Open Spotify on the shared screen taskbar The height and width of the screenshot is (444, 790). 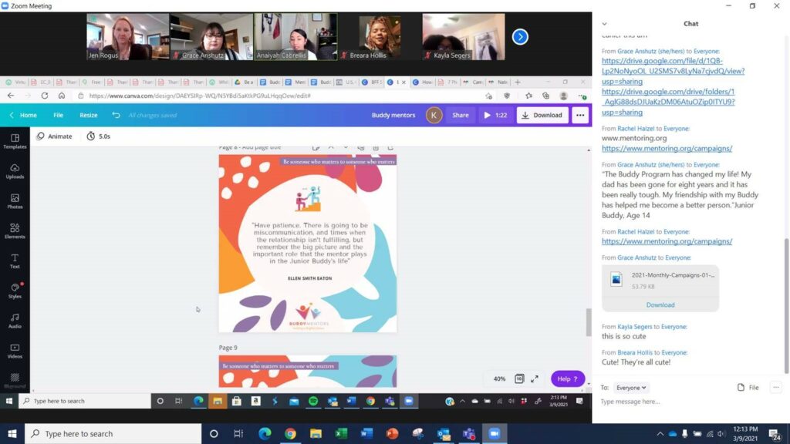point(313,401)
